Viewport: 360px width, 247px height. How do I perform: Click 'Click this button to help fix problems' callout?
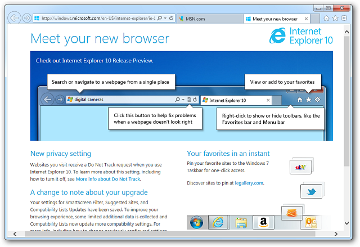pyautogui.click(x=155, y=119)
